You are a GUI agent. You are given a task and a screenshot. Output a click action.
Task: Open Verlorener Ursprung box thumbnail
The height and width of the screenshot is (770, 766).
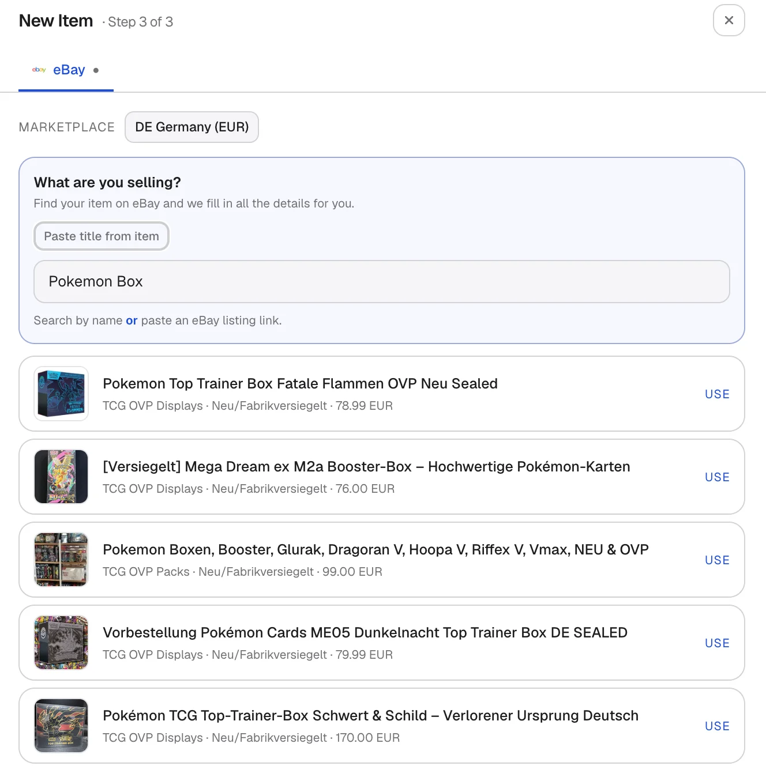point(61,726)
